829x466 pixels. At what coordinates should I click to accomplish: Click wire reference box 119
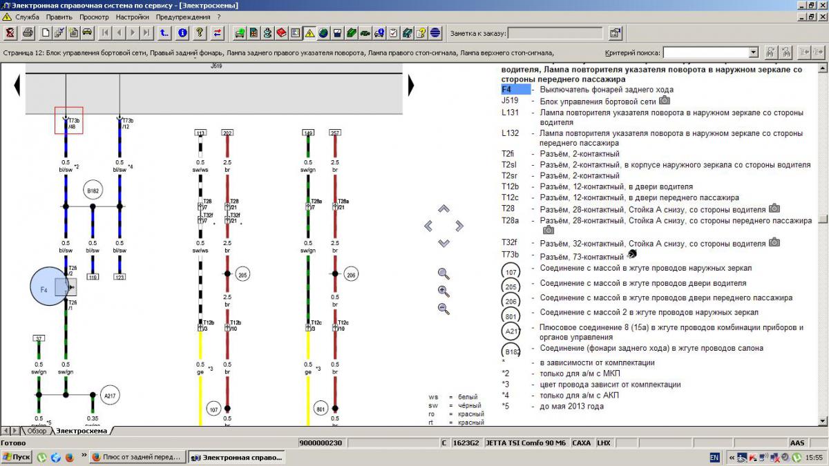[x=92, y=277]
